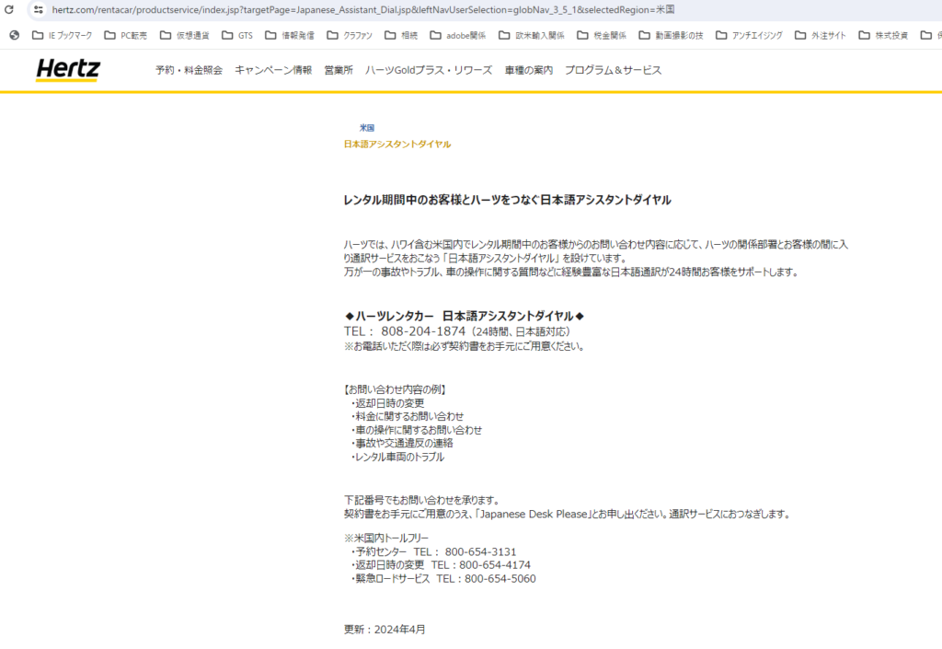Open the 仮想通貨 bookmark folder
The height and width of the screenshot is (649, 942).
(184, 36)
